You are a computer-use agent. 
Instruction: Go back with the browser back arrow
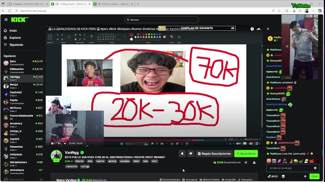tap(3, 11)
